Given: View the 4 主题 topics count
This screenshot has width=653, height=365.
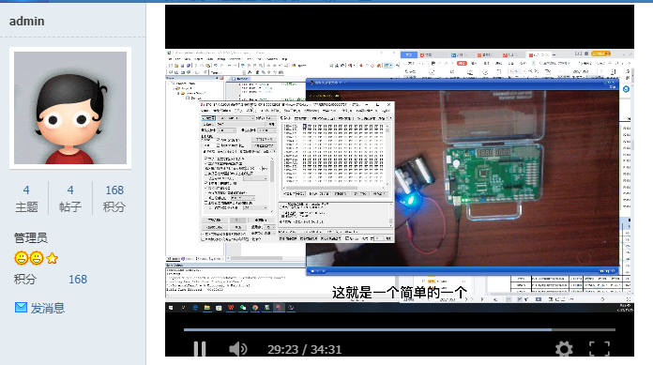Looking at the screenshot, I should click(x=26, y=198).
